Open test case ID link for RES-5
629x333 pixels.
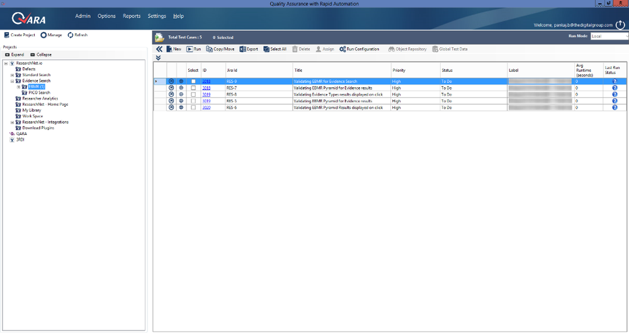point(206,101)
